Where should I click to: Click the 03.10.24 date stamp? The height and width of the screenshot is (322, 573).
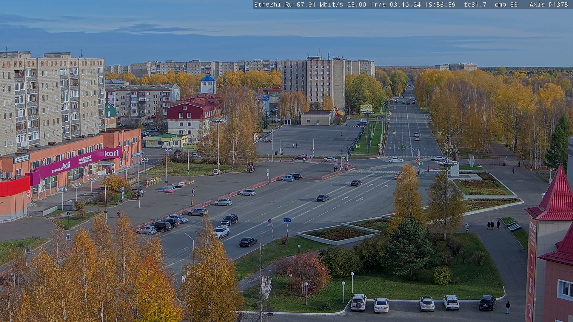(x=405, y=4)
